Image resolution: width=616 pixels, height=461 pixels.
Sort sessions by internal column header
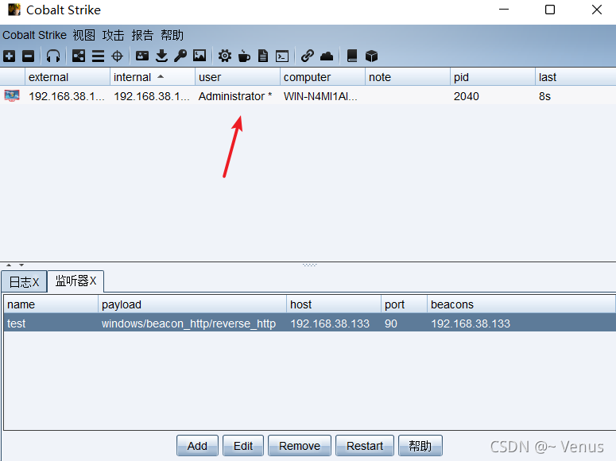tap(153, 77)
